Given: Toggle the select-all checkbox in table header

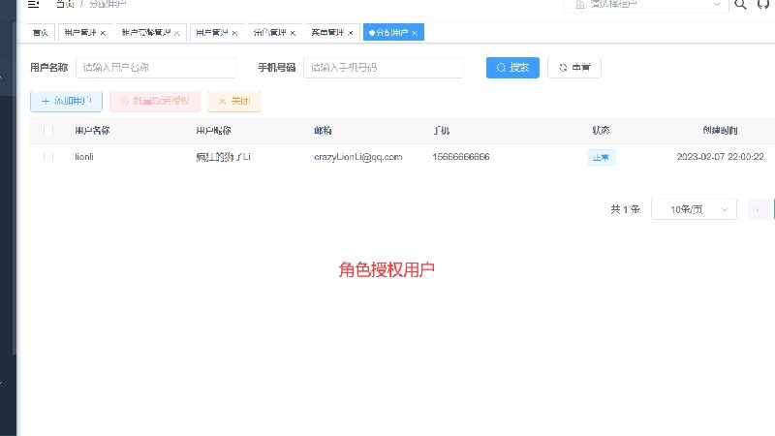Looking at the screenshot, I should [x=47, y=131].
